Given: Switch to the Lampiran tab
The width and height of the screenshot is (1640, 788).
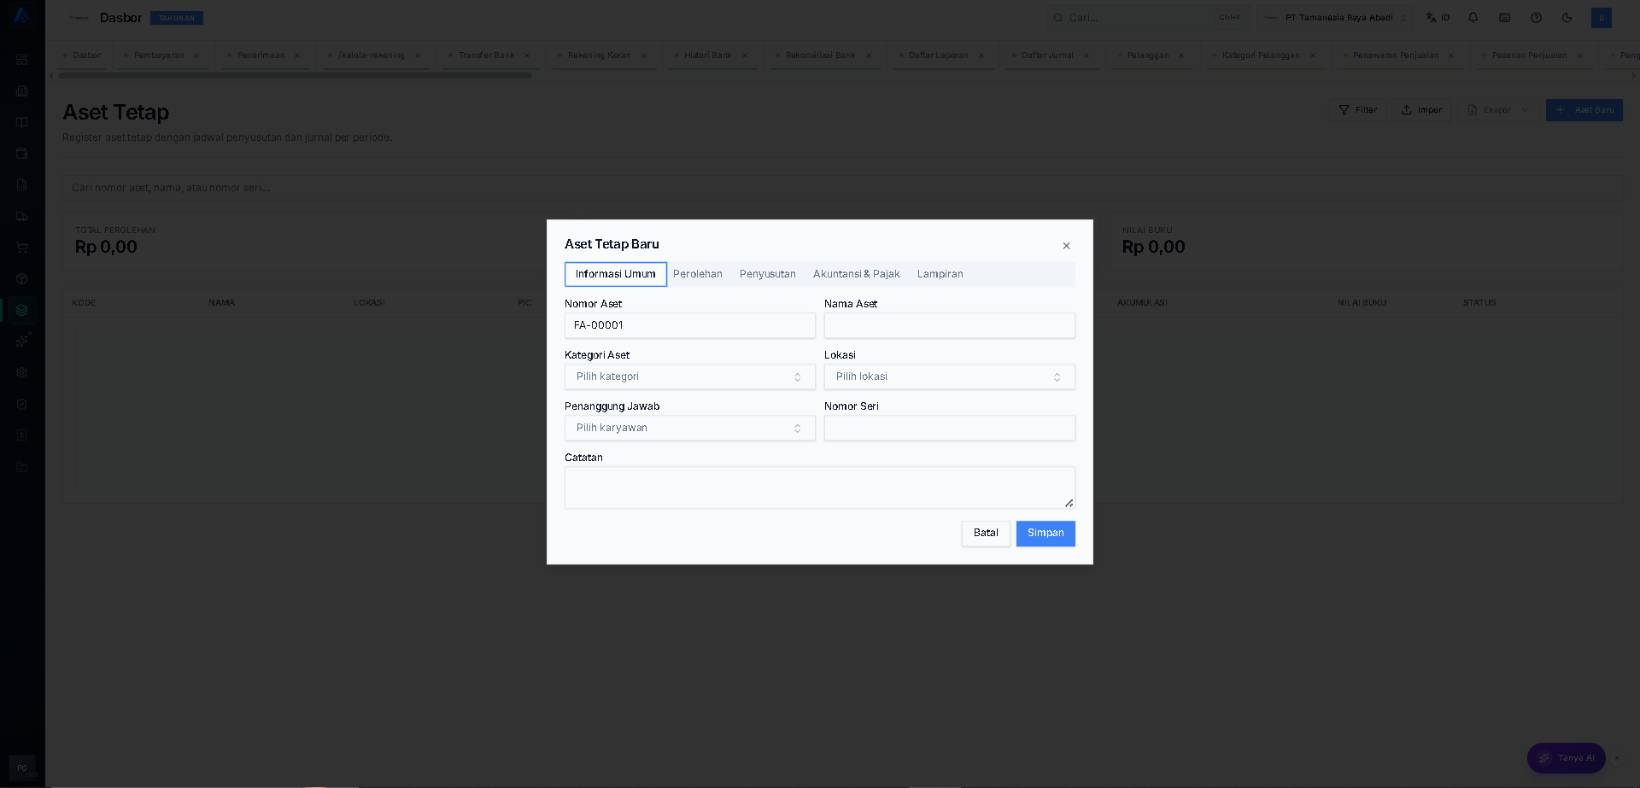Looking at the screenshot, I should pos(940,274).
